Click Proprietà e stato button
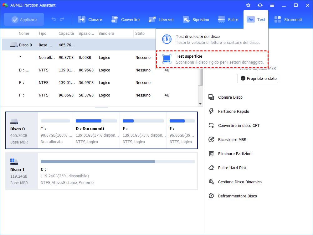Image resolution: width=313 pixels, height=235 pixels. pos(258,78)
